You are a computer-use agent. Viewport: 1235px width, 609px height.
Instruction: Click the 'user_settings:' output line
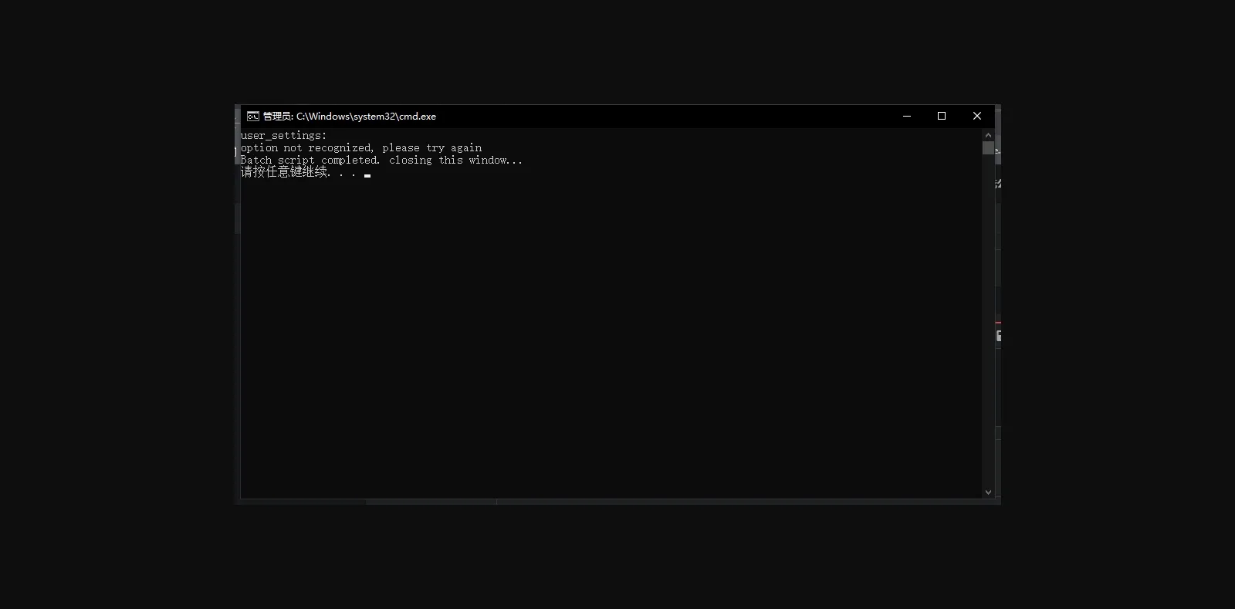[283, 136]
